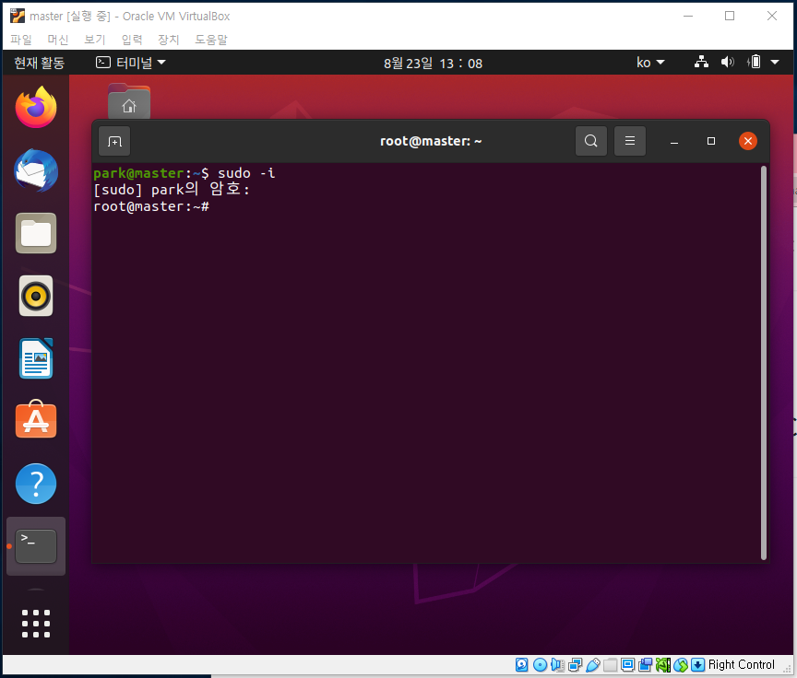Click the Ubuntu network wired icon
The width and height of the screenshot is (797, 678).
pyautogui.click(x=701, y=63)
